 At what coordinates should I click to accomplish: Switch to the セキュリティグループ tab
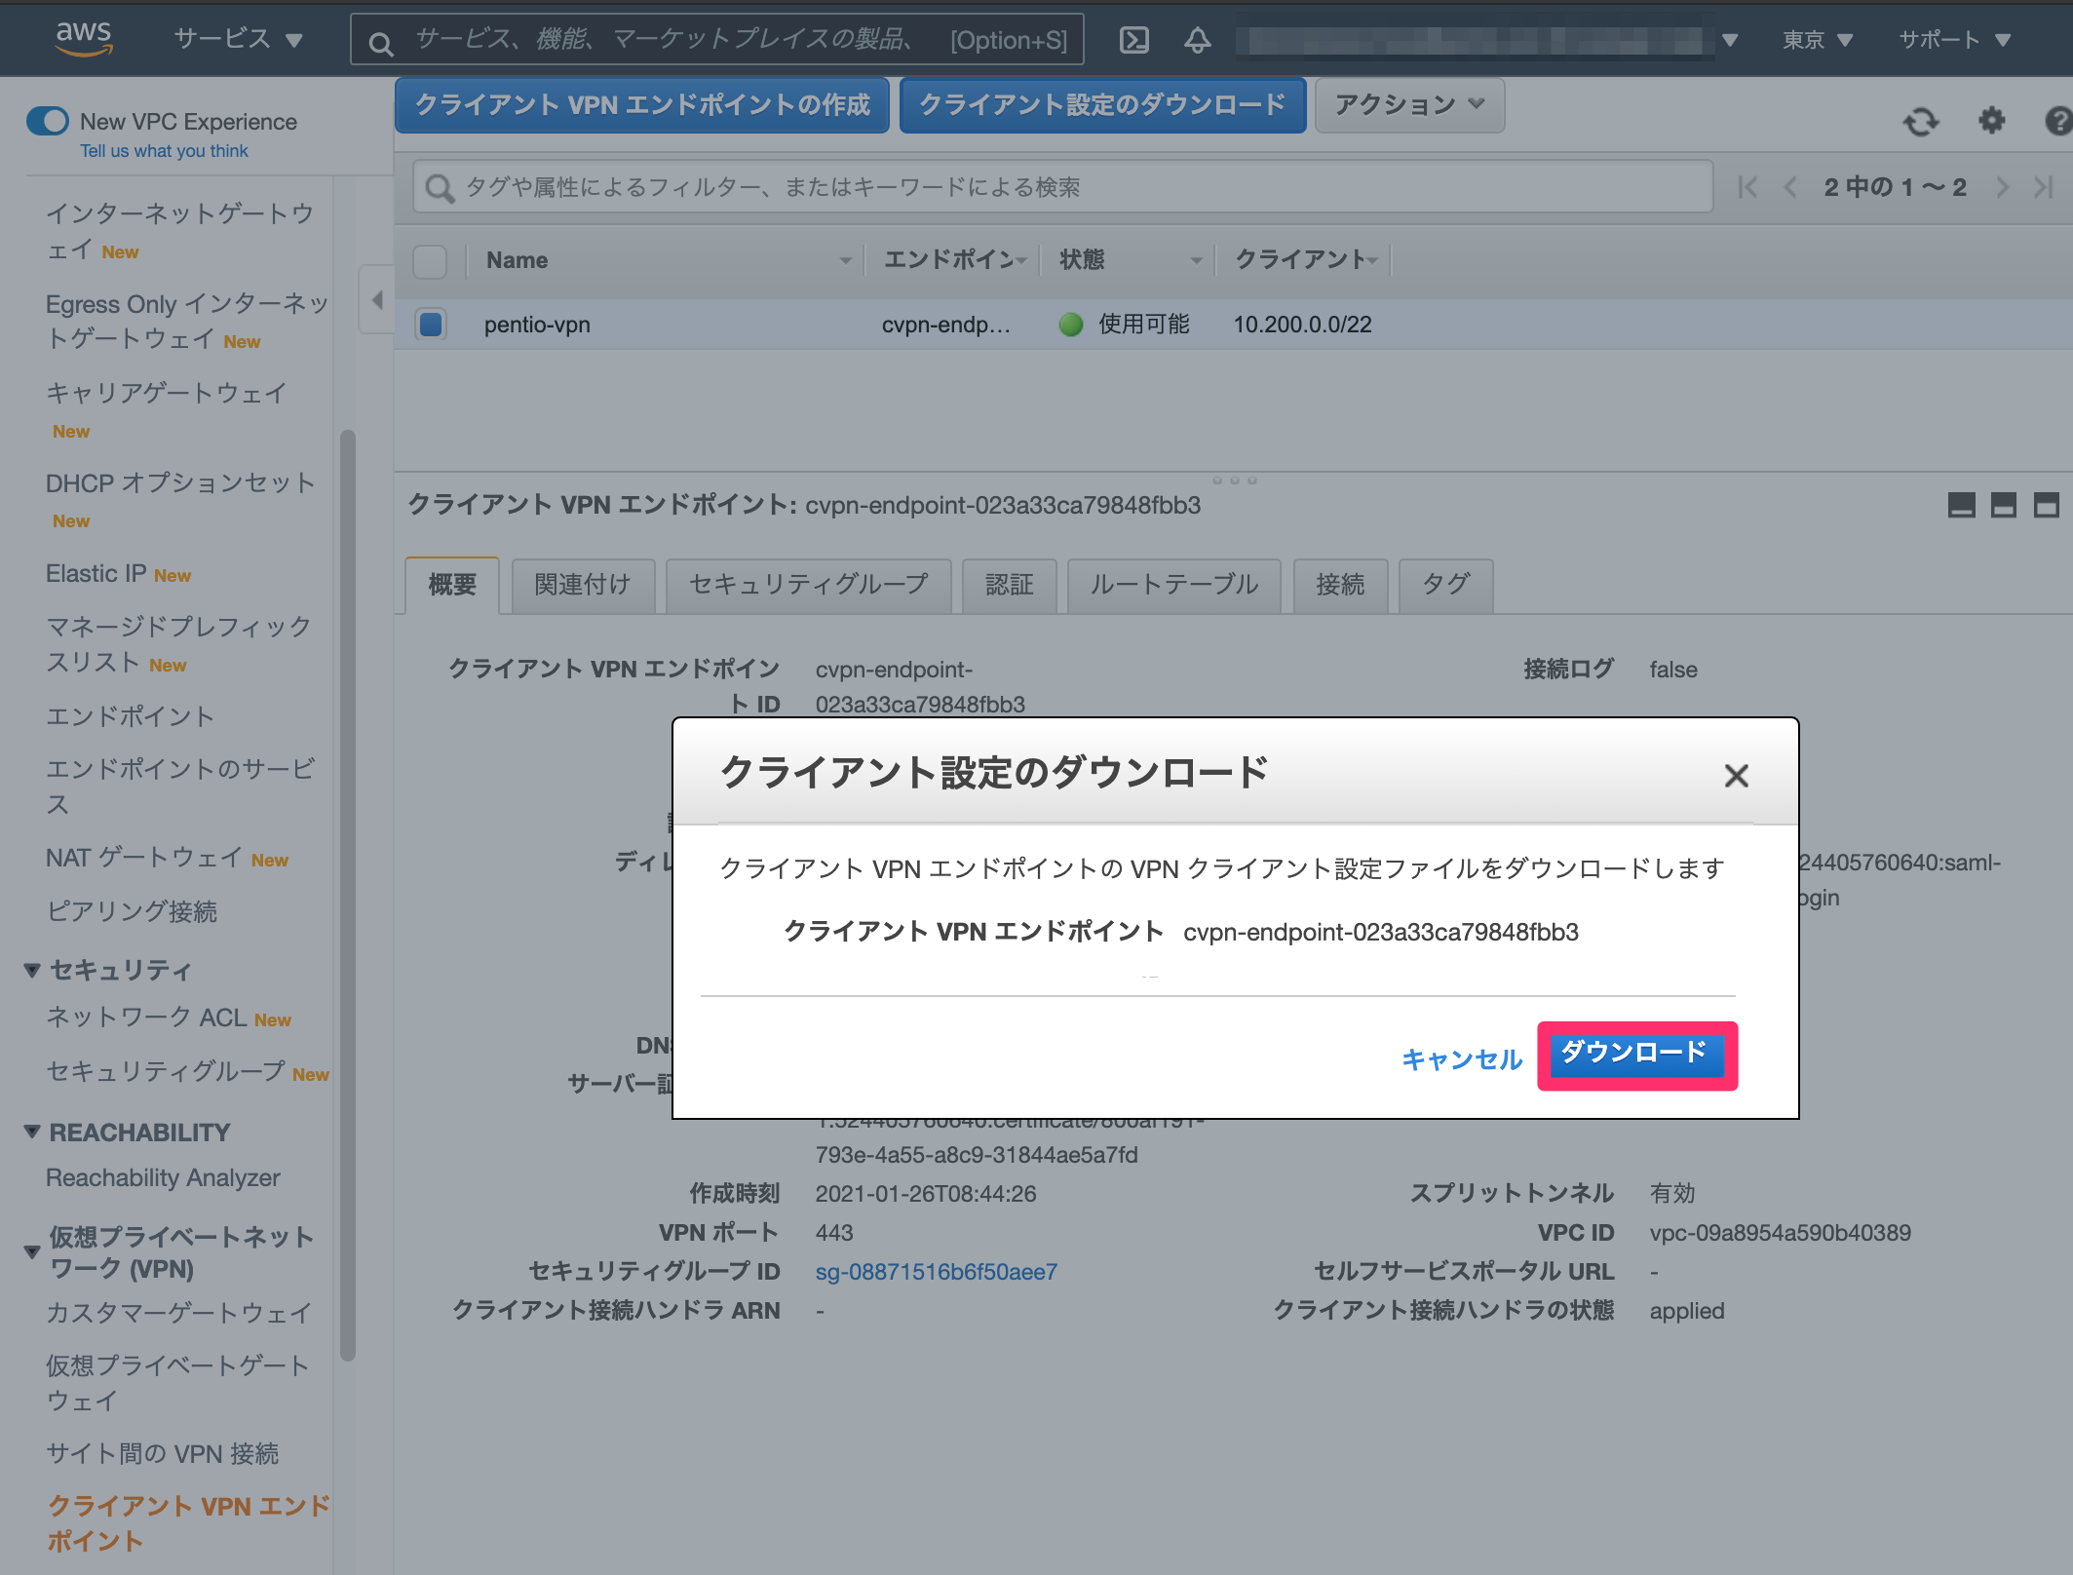coord(809,585)
